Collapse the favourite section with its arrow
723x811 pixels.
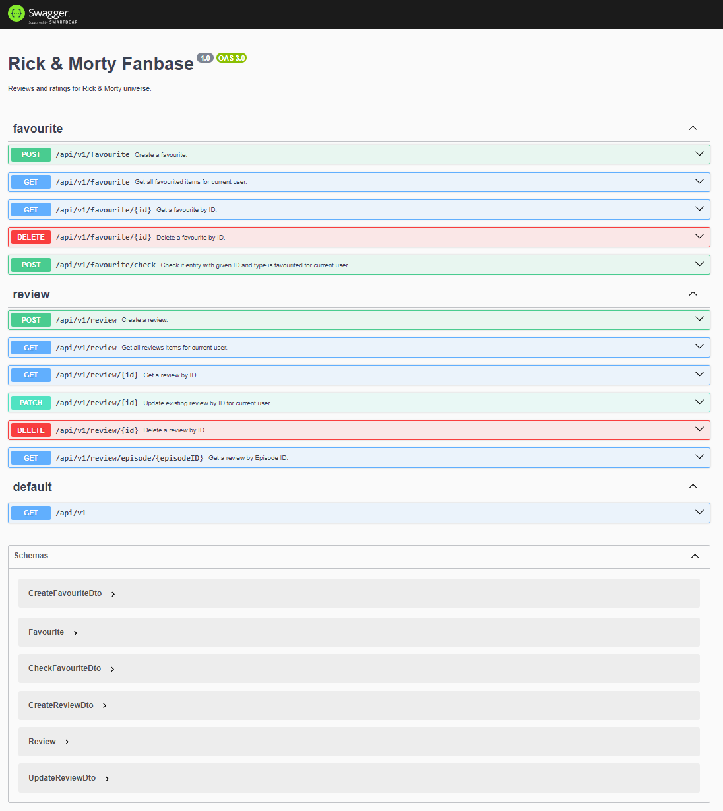click(693, 128)
